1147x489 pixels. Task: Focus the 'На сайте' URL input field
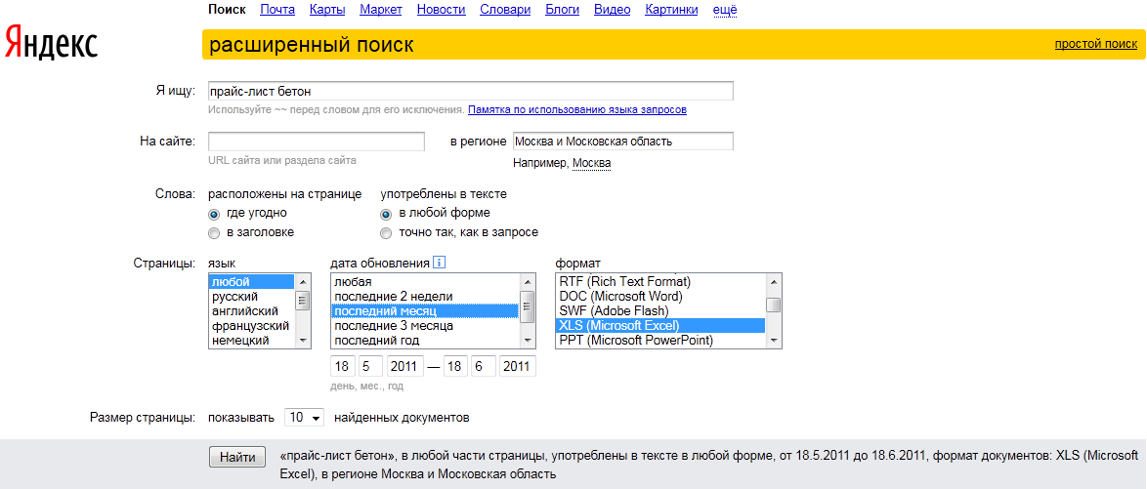[x=316, y=142]
